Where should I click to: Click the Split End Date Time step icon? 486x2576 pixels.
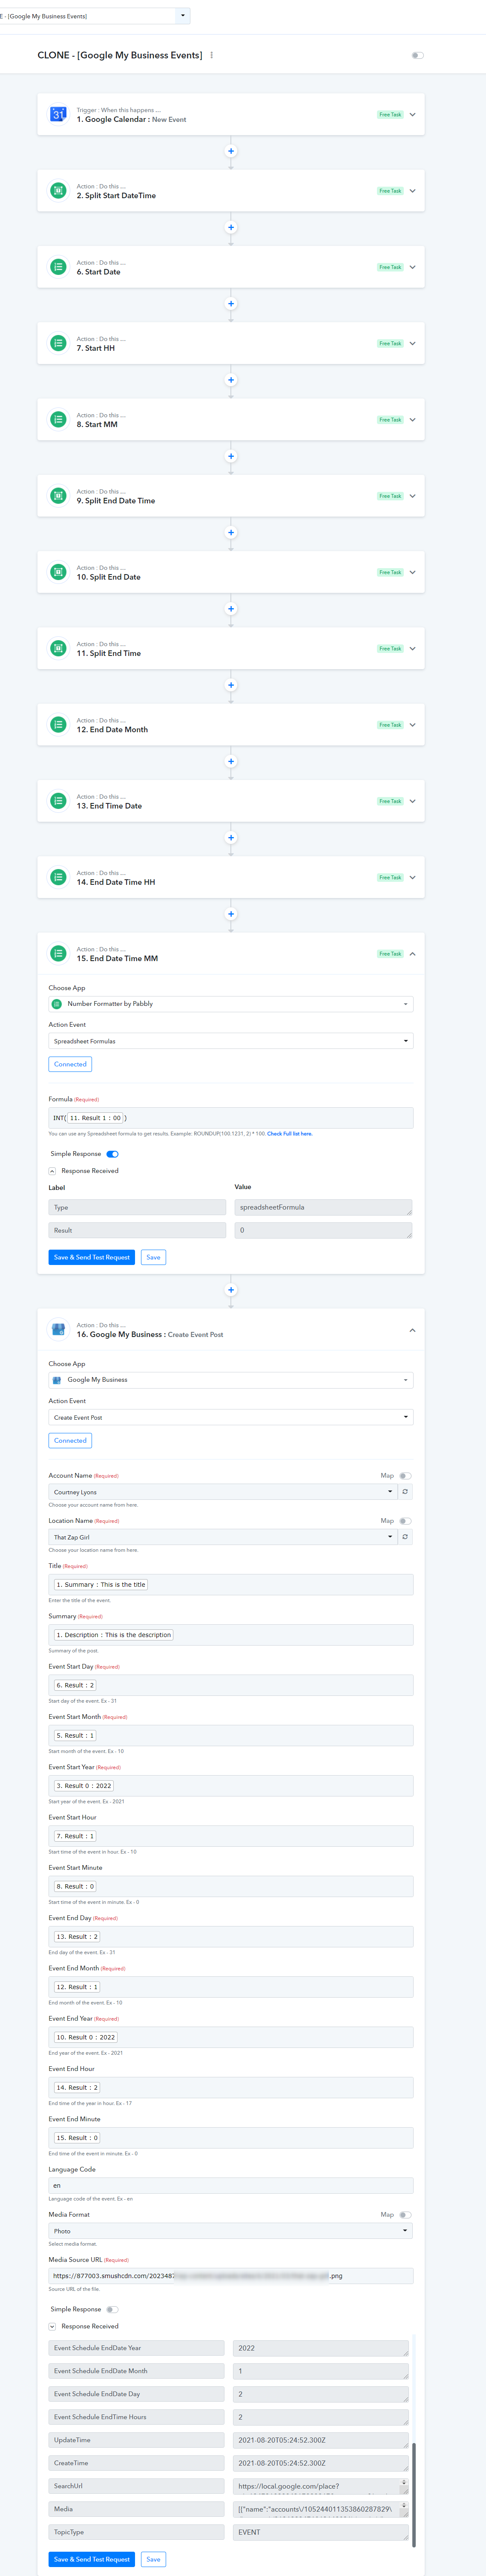tap(58, 496)
